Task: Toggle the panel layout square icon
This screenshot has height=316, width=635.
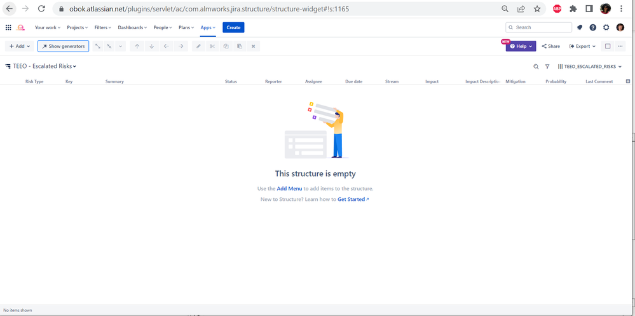Action: click(x=608, y=46)
